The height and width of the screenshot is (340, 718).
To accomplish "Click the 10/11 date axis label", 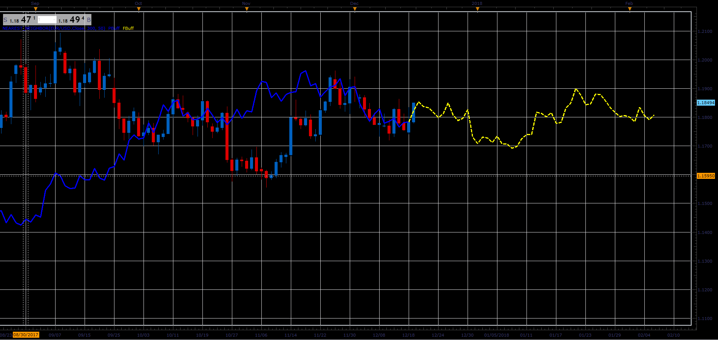I will click(x=173, y=335).
